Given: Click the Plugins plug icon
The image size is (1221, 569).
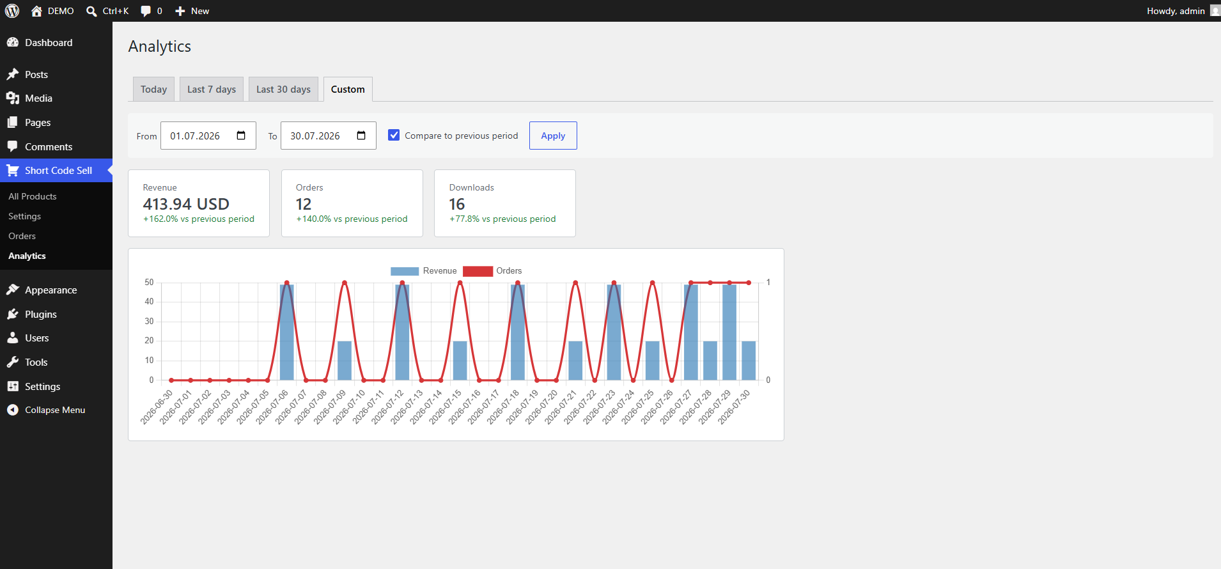Looking at the screenshot, I should pos(13,314).
